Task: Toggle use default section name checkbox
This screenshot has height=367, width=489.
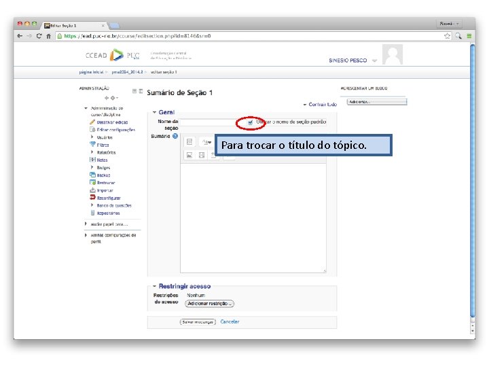Action: (250, 122)
